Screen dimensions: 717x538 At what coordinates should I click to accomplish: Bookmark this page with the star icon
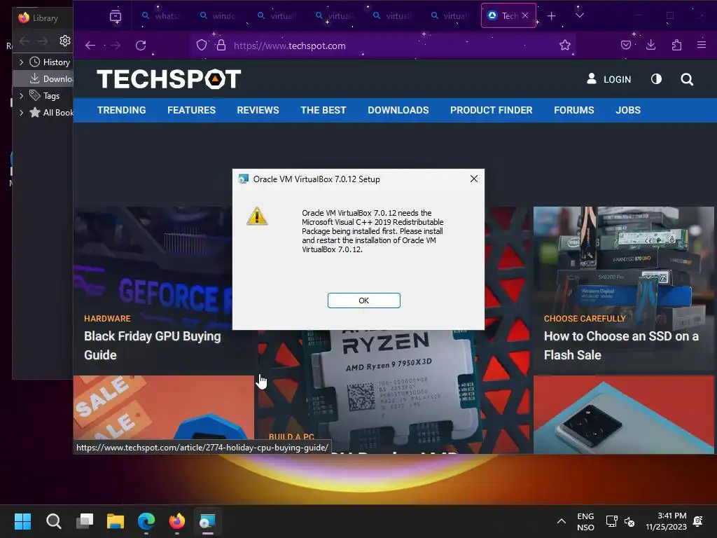coord(565,45)
